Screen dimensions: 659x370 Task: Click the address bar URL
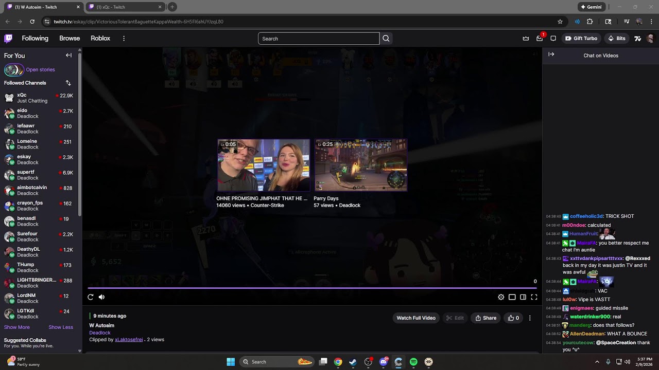pos(138,22)
